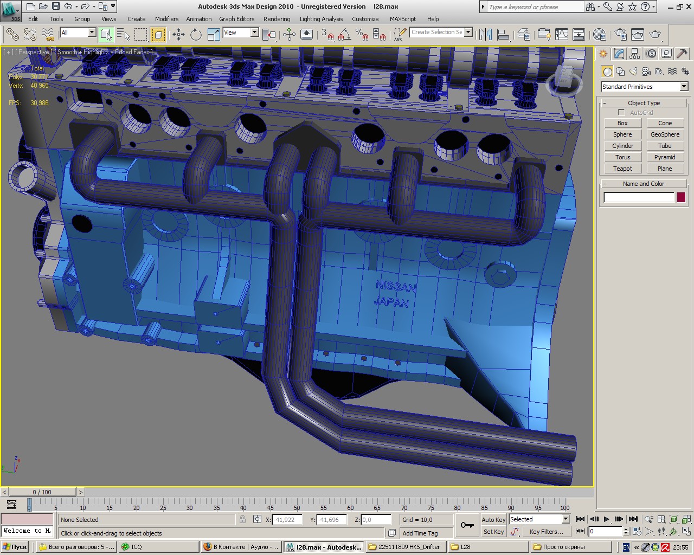Enable the AutoGrid checkbox

pyautogui.click(x=621, y=113)
